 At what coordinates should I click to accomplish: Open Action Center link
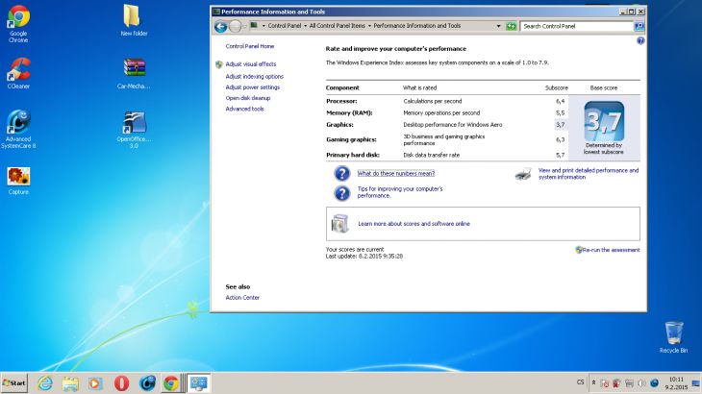point(242,297)
